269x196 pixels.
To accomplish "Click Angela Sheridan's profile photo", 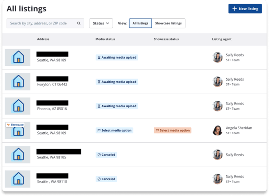I will [217, 130].
